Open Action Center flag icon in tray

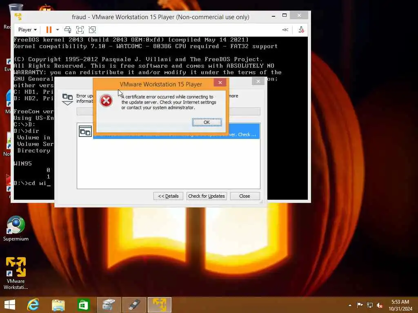pyautogui.click(x=360, y=305)
